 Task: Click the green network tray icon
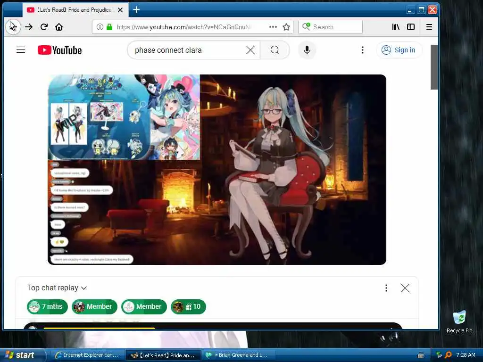click(x=439, y=355)
